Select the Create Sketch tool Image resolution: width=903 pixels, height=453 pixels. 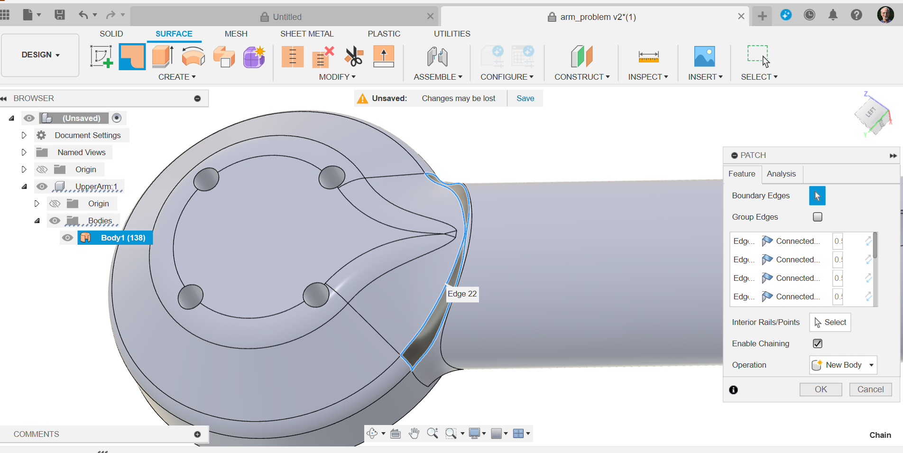point(101,56)
